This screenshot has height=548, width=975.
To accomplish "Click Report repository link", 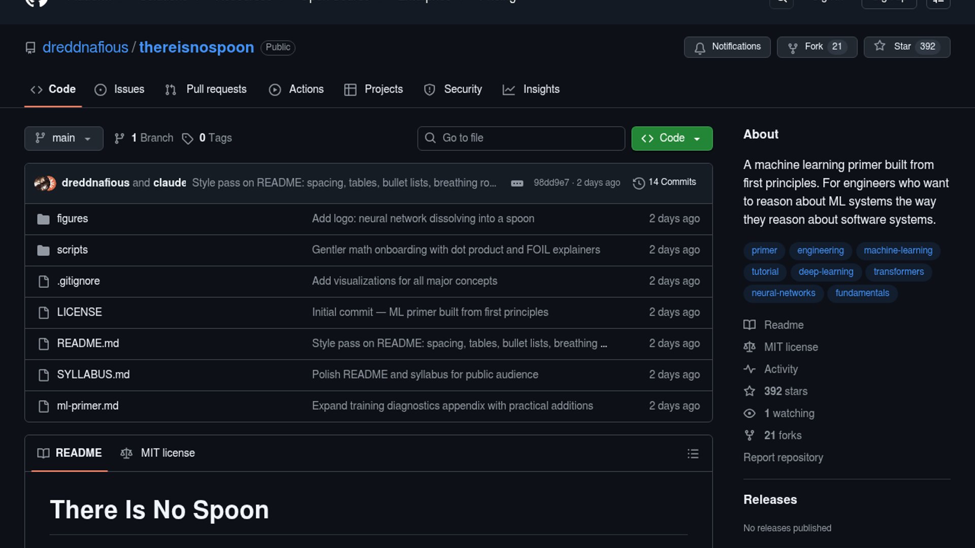I will coord(783,458).
